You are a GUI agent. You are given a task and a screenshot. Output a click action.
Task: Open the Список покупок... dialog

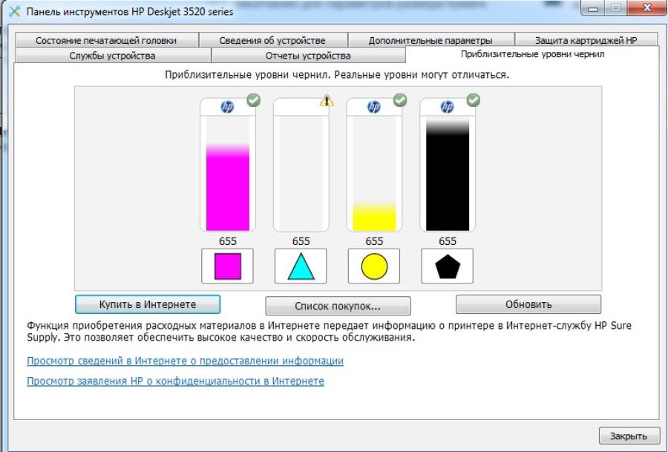(x=338, y=306)
